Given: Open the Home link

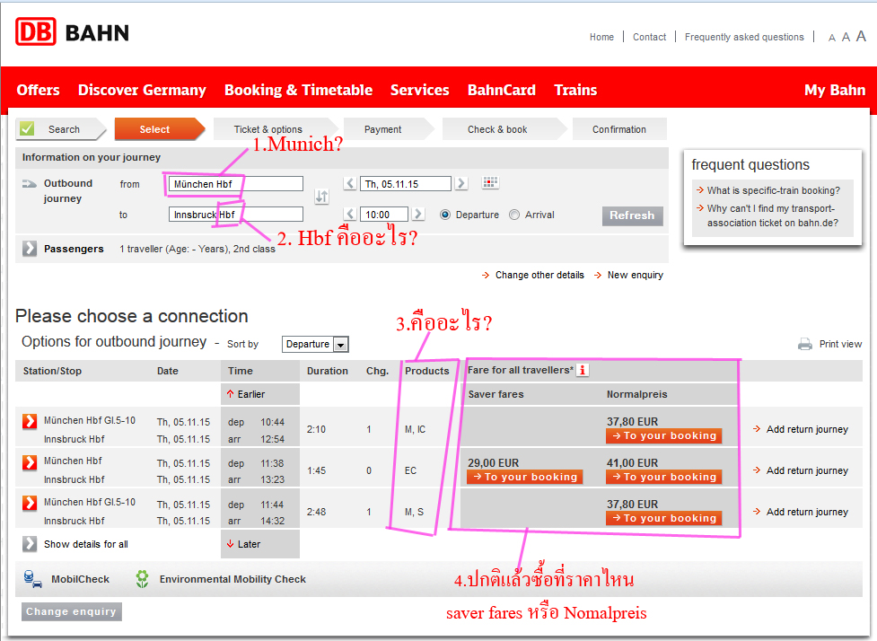Looking at the screenshot, I should 601,37.
